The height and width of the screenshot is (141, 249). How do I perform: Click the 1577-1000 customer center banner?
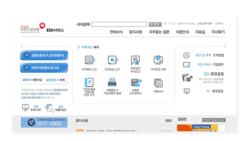(x=44, y=122)
